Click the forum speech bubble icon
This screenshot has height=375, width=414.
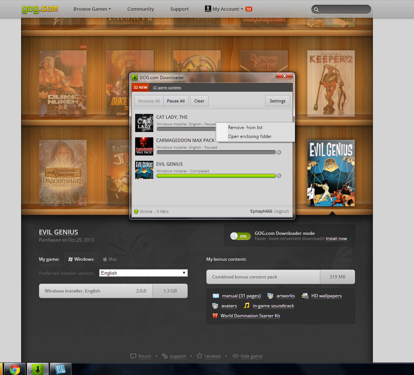(x=133, y=356)
